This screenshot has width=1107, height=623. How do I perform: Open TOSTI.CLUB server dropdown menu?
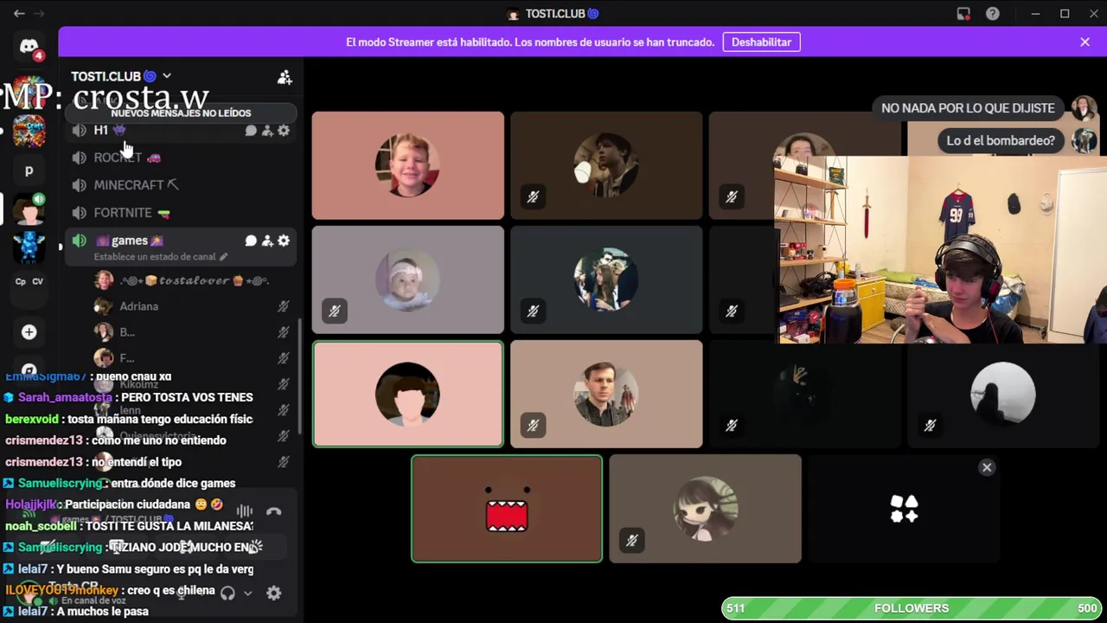tap(121, 76)
